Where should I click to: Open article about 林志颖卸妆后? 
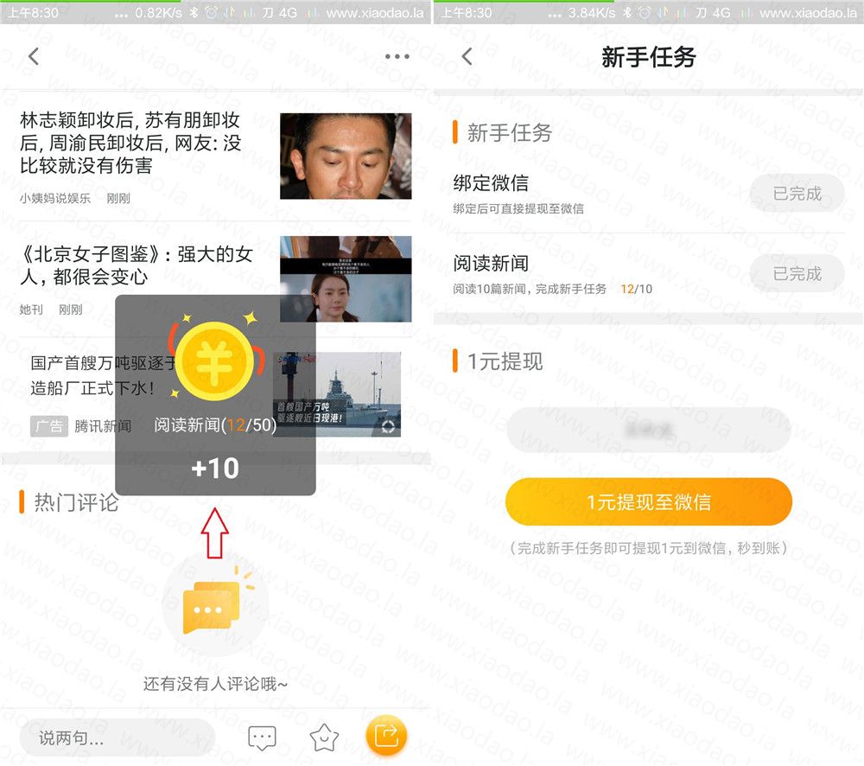coord(130,143)
